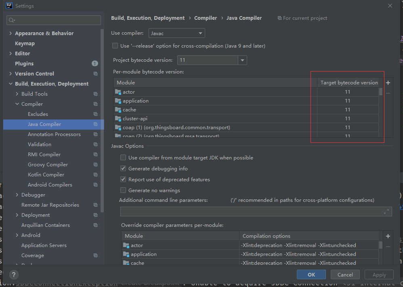The image size is (403, 287).
Task: Click the Plugins update badge
Action: (95, 63)
